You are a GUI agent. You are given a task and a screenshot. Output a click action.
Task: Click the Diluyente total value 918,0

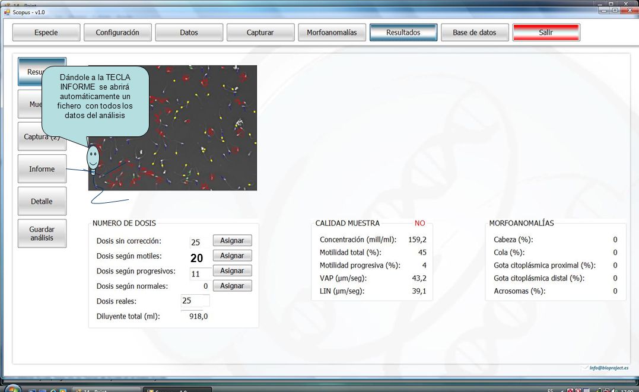(x=199, y=316)
